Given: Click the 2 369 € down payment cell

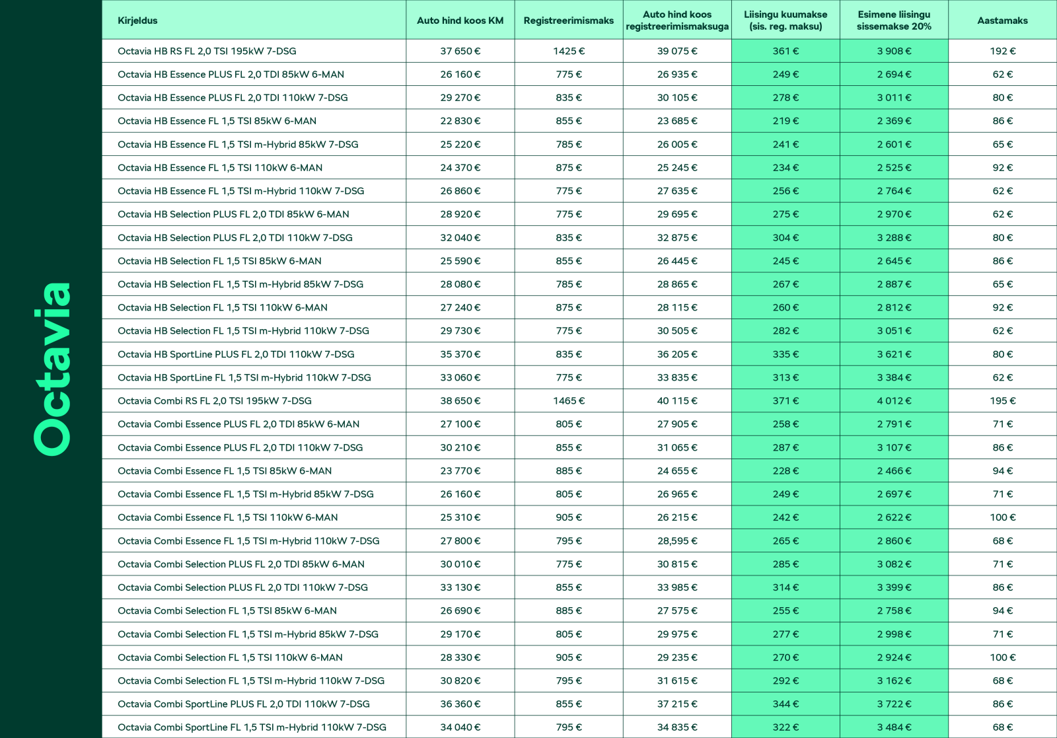Looking at the screenshot, I should [x=894, y=121].
